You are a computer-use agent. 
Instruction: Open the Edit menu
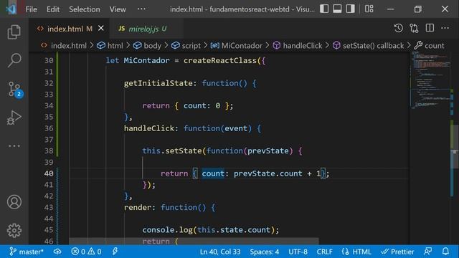coord(53,9)
